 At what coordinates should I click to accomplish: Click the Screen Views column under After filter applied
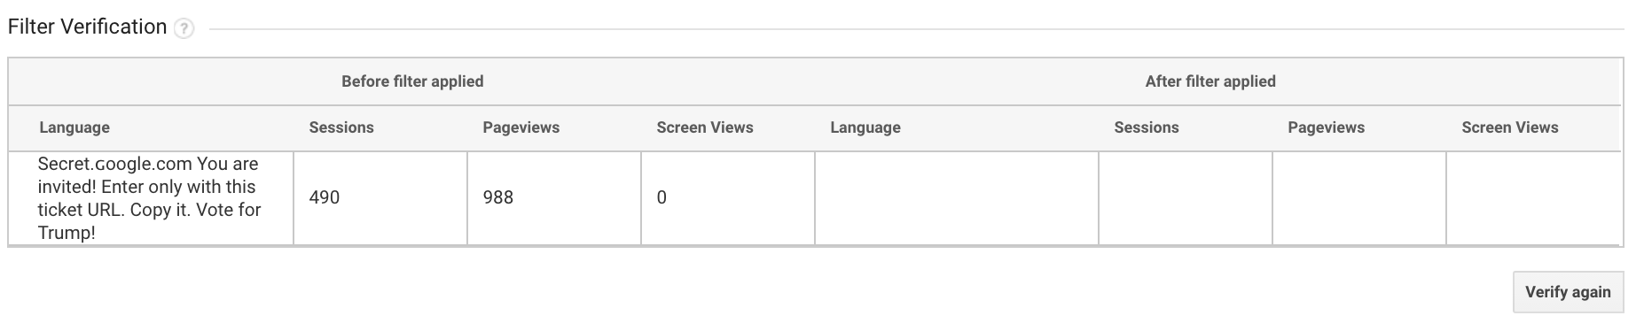1510,127
